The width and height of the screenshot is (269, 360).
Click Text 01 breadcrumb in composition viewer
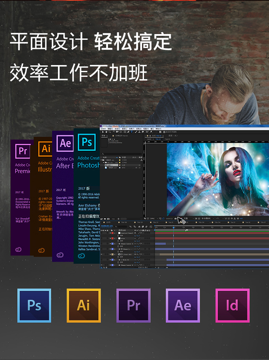[x=167, y=139]
